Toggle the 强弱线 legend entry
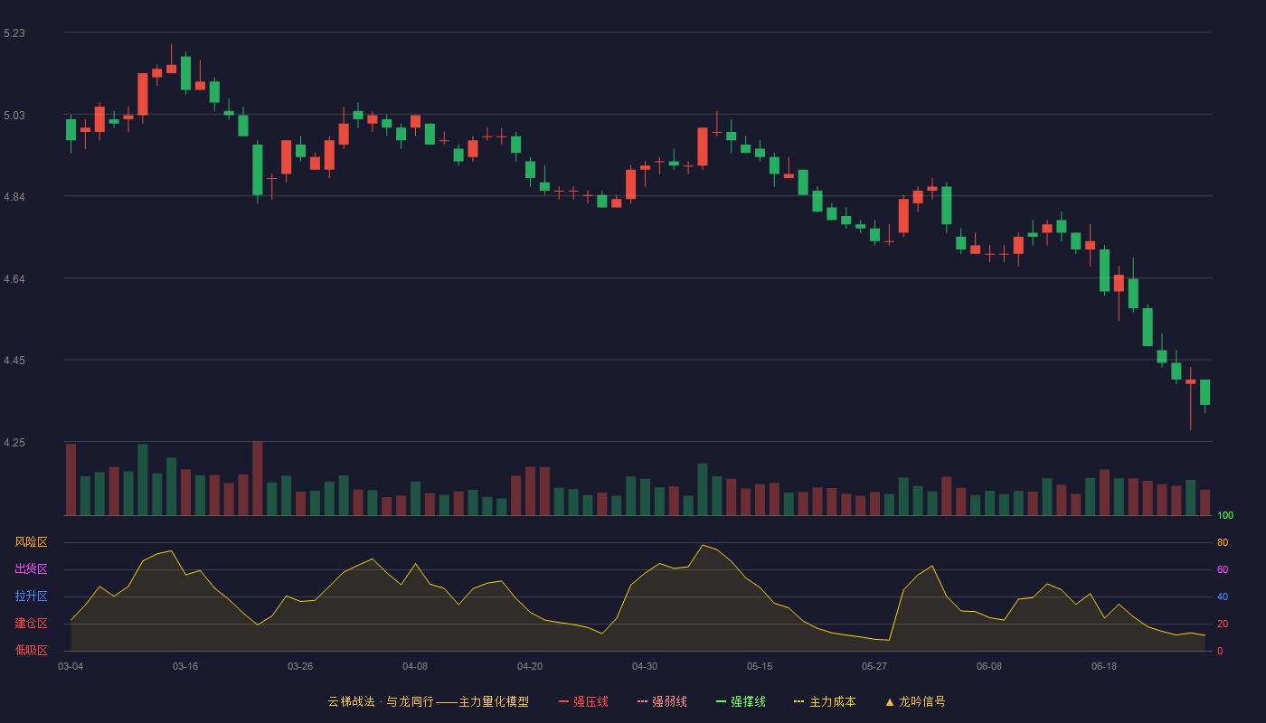This screenshot has height=723, width=1266. [x=662, y=701]
